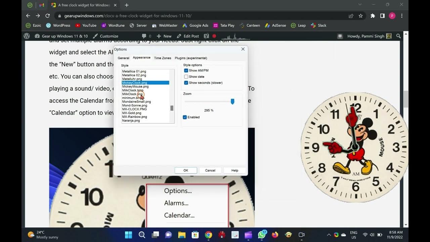
Task: Open the WordPress logo admin menu
Action: click(27, 36)
